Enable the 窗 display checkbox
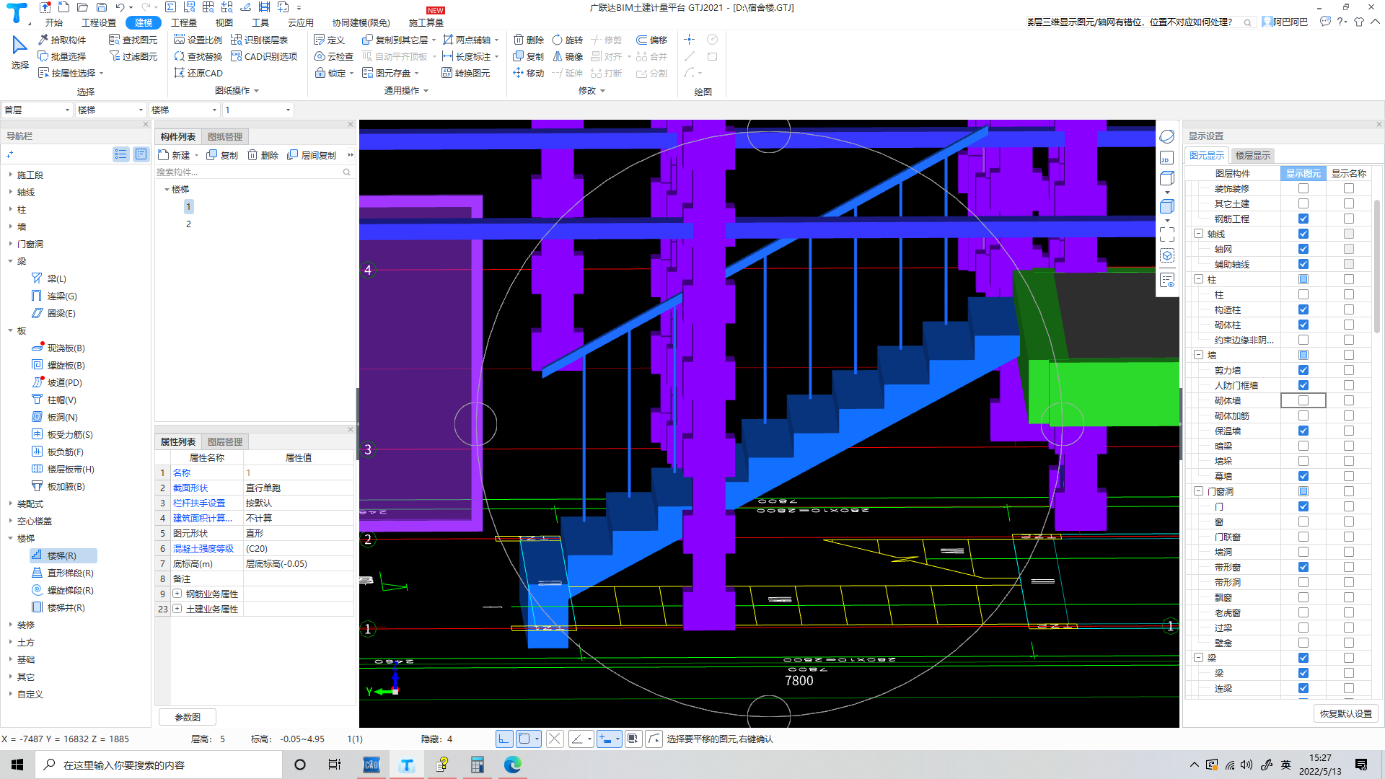This screenshot has width=1385, height=779. [1303, 521]
